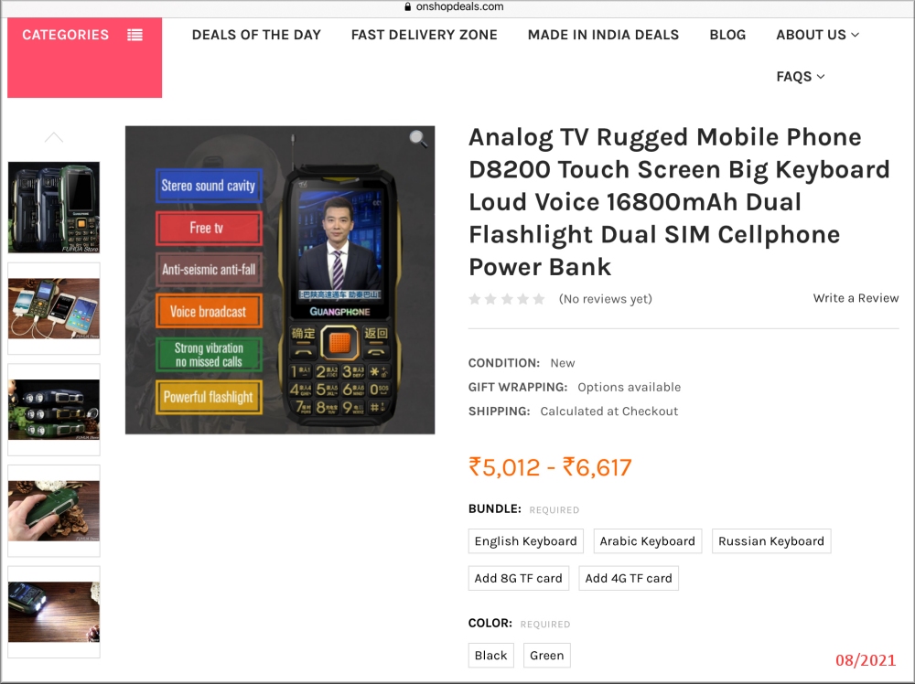The height and width of the screenshot is (684, 915).
Task: View the flashlight-lit phone thumbnail
Action: pos(54,612)
